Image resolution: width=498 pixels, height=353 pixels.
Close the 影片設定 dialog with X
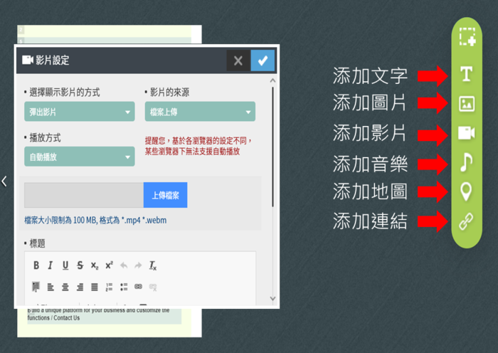(x=238, y=60)
